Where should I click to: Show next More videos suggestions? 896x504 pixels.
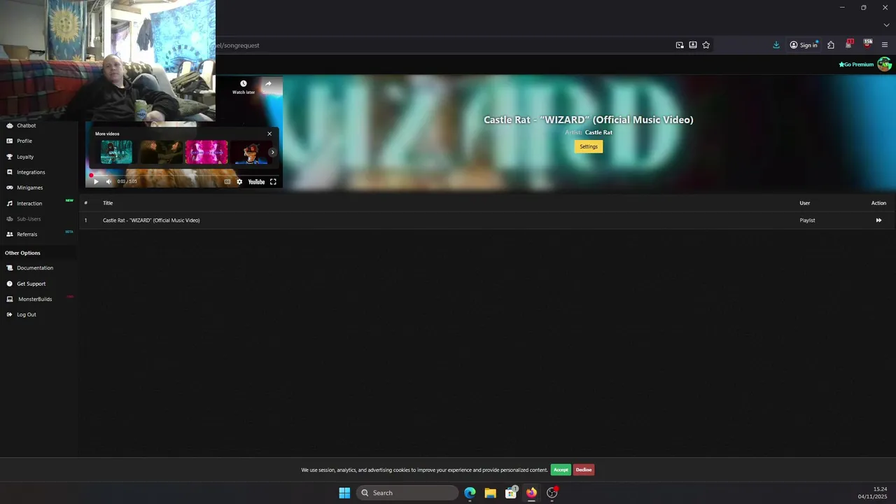click(x=272, y=152)
